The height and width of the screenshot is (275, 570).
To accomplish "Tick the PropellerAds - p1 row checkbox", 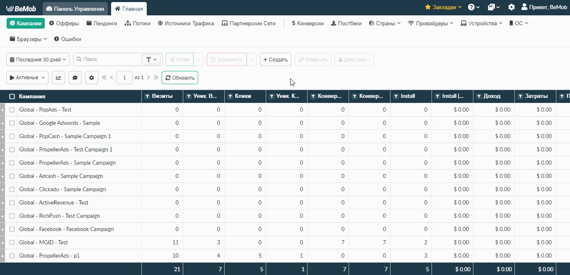I will 12,256.
